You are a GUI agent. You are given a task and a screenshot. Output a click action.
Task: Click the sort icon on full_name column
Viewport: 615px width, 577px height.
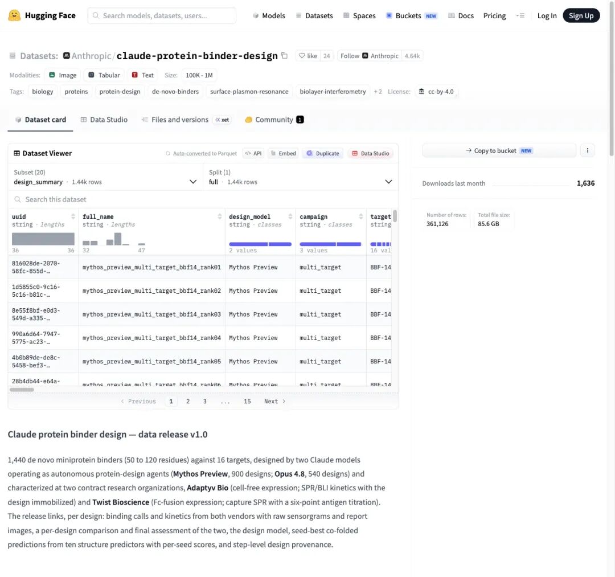[220, 216]
